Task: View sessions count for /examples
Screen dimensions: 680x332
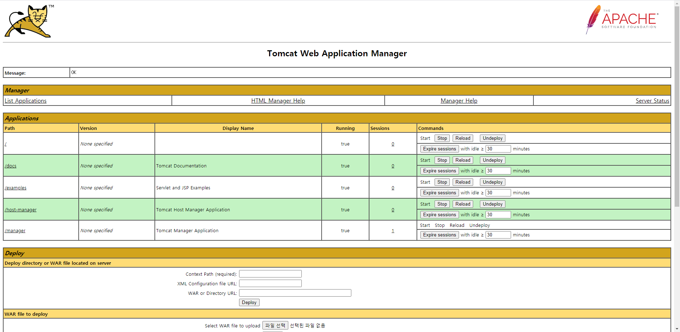Action: (393, 188)
